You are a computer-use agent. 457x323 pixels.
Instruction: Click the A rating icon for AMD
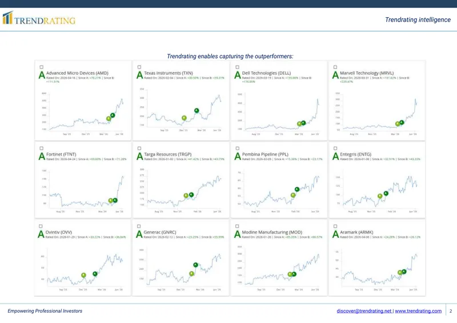(x=42, y=75)
